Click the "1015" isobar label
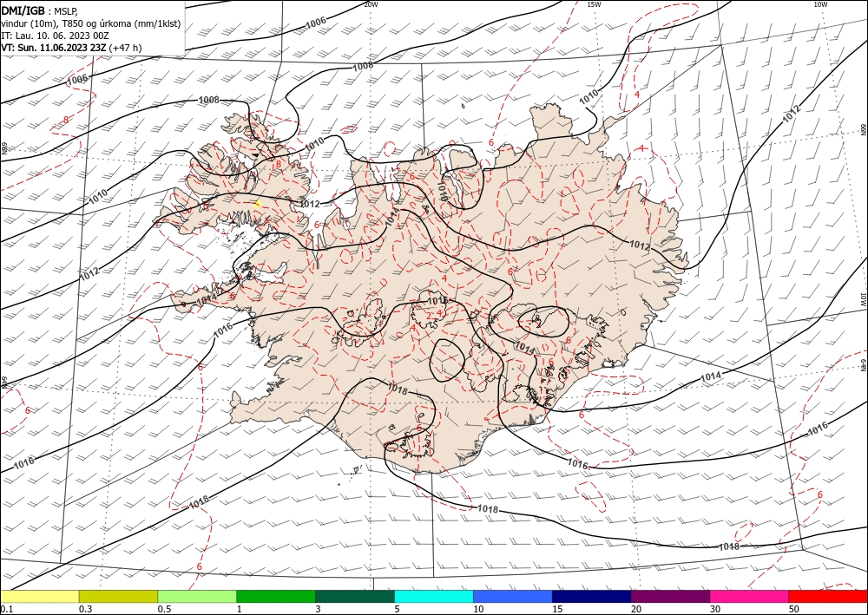Viewport: 868px width, 615px height. 437,300
